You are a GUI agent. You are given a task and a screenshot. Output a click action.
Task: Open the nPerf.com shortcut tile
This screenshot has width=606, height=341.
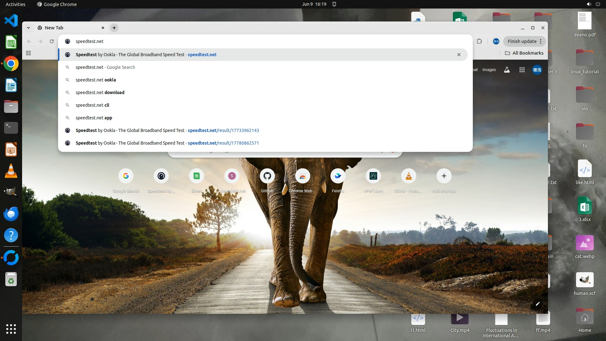pyautogui.click(x=373, y=176)
